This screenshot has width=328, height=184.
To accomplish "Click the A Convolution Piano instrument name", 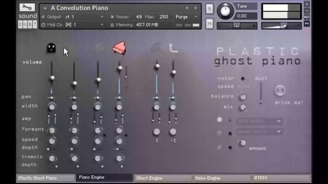I will [79, 8].
